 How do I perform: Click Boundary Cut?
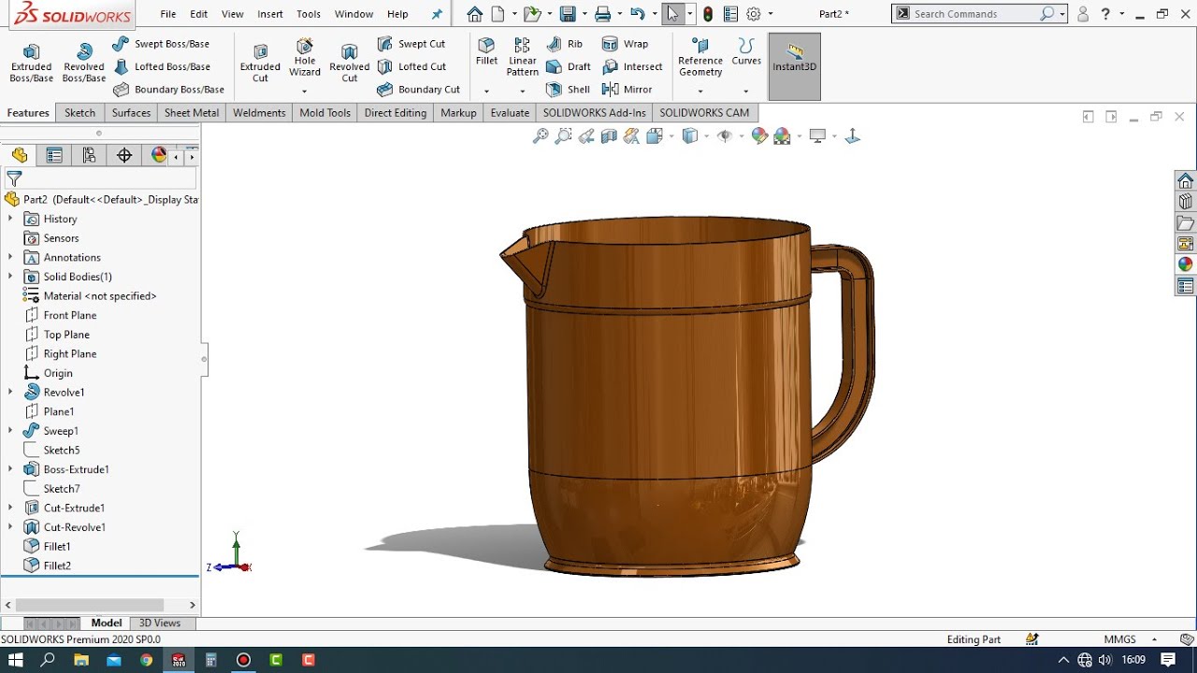point(418,90)
